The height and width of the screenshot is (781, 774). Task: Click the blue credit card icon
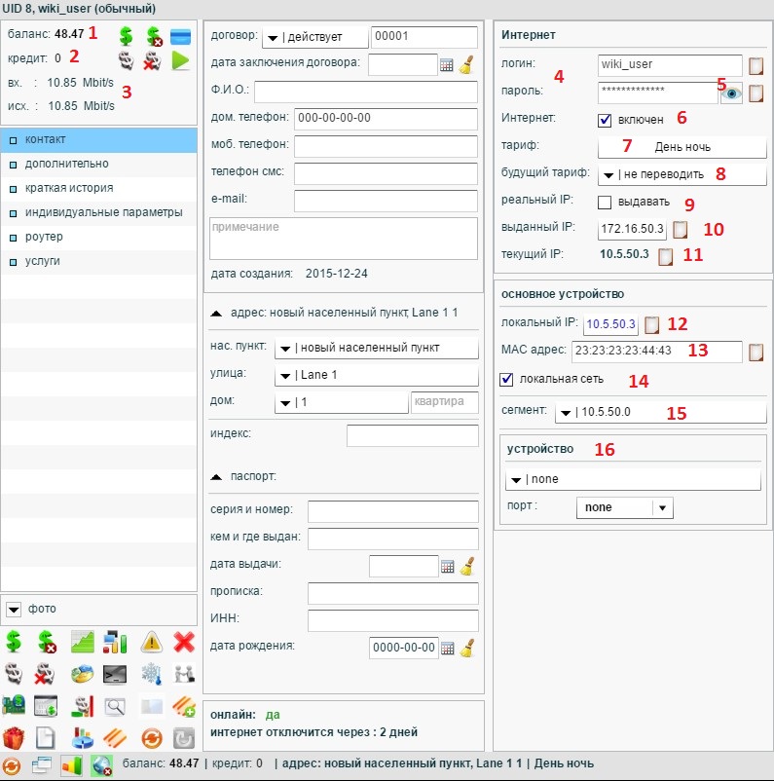(x=180, y=37)
